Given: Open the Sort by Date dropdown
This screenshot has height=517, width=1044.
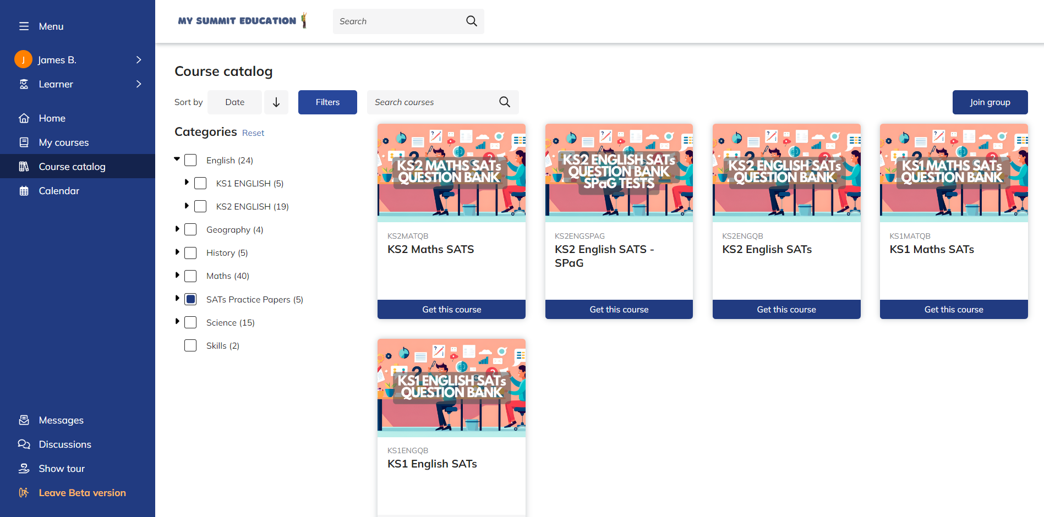Looking at the screenshot, I should (x=235, y=102).
